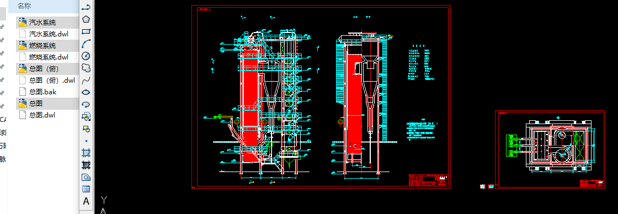This screenshot has height=214, width=618.
Task: Click the Table tool icon
Action: pos(86,189)
